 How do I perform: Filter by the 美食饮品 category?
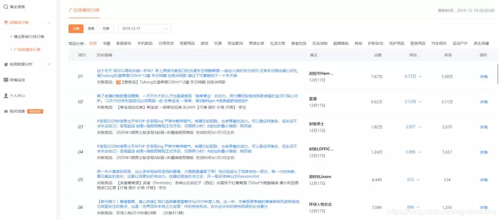(x=299, y=44)
